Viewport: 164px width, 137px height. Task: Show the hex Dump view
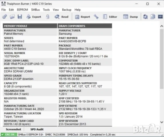131,17
